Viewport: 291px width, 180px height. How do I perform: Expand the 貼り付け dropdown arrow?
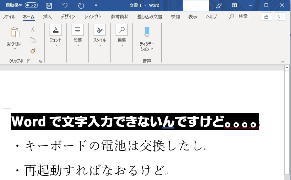15,49
